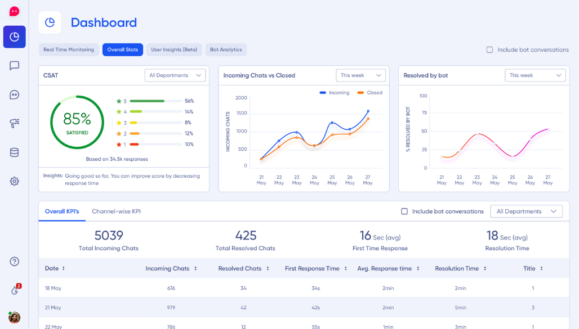The width and height of the screenshot is (579, 329).
Task: Open User Insights (Beta) view
Action: click(174, 49)
